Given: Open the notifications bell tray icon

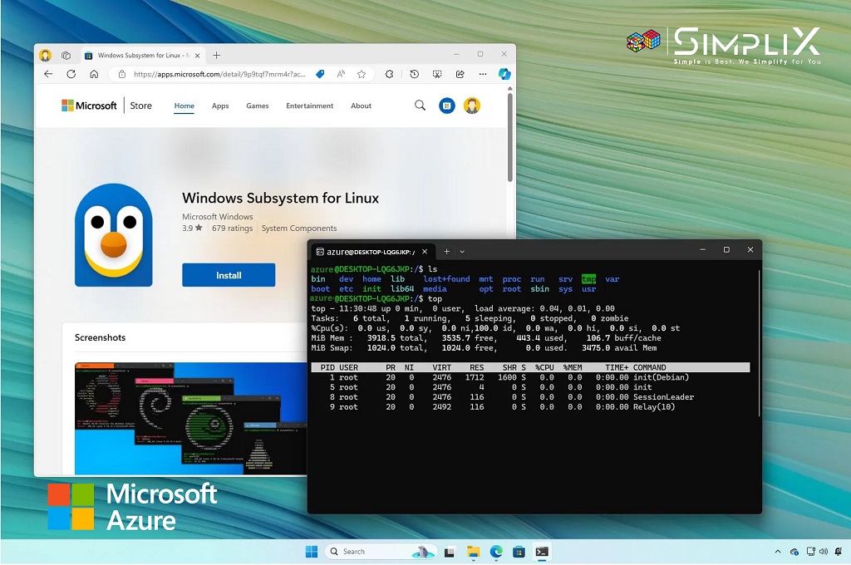Looking at the screenshot, I should [839, 552].
